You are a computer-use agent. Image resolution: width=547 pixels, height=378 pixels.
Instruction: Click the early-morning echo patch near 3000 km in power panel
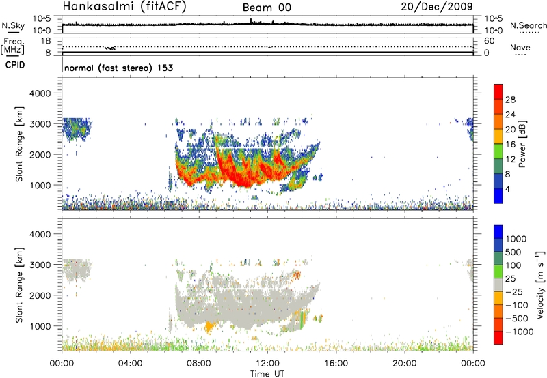77,129
